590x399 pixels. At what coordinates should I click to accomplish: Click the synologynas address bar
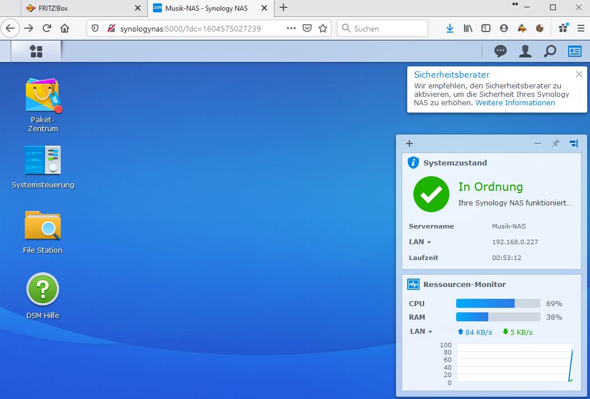click(191, 29)
